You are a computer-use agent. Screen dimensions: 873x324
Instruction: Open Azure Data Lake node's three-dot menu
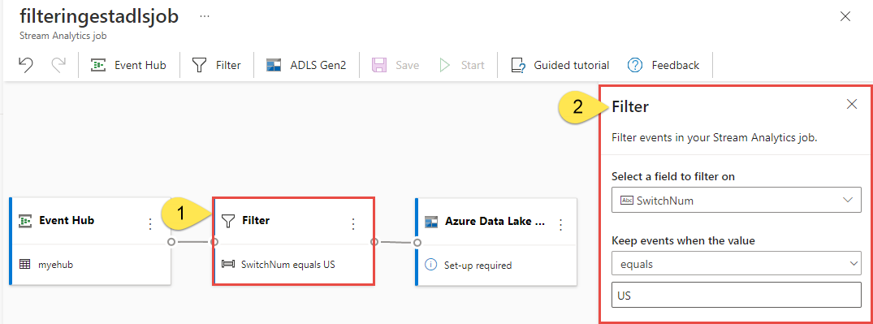pos(560,224)
